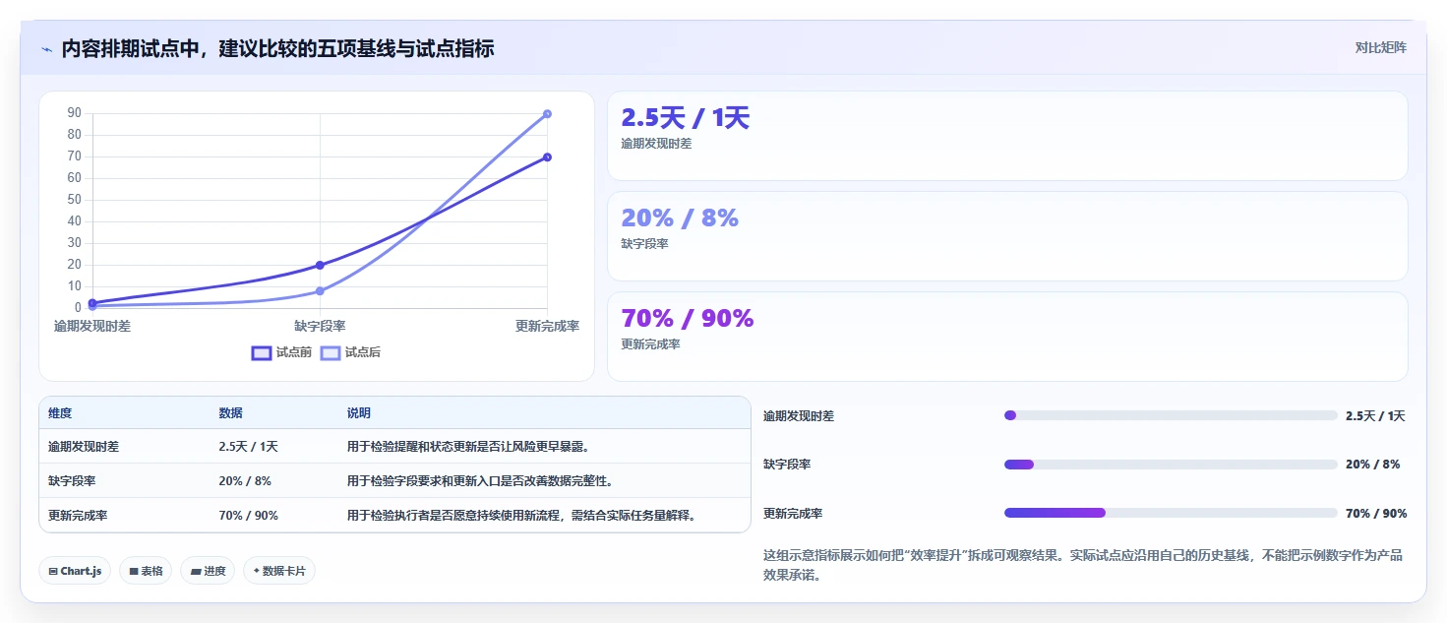Select table cell 缺字段率 in 维度 column
The width and height of the screenshot is (1447, 623).
pyautogui.click(x=72, y=481)
